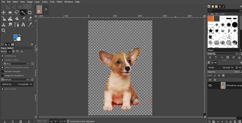
Task: Select the large hard round black brush
Action: [235, 25]
